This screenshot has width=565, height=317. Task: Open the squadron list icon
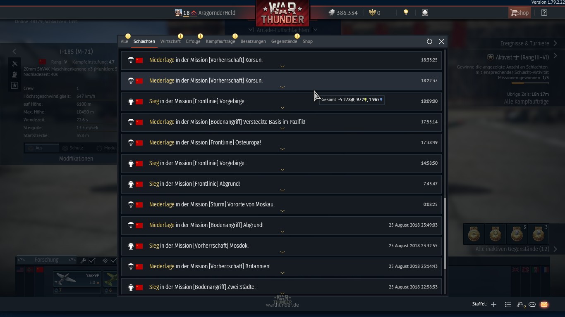508,304
